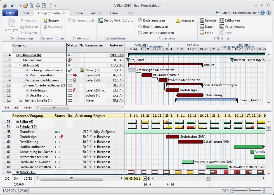
Task: Click the Anpassen warning icon
Action: coord(178,20)
